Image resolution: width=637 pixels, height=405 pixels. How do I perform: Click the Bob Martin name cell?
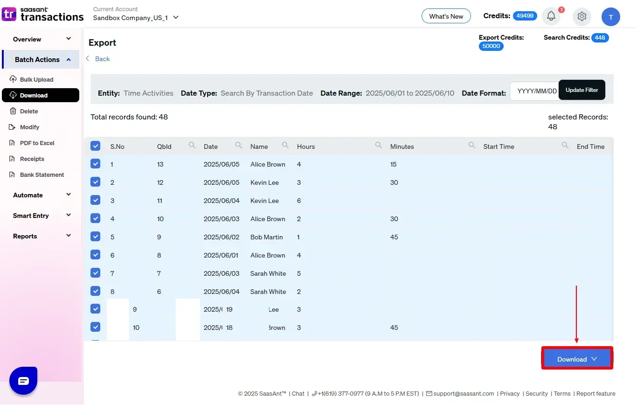[267, 237]
